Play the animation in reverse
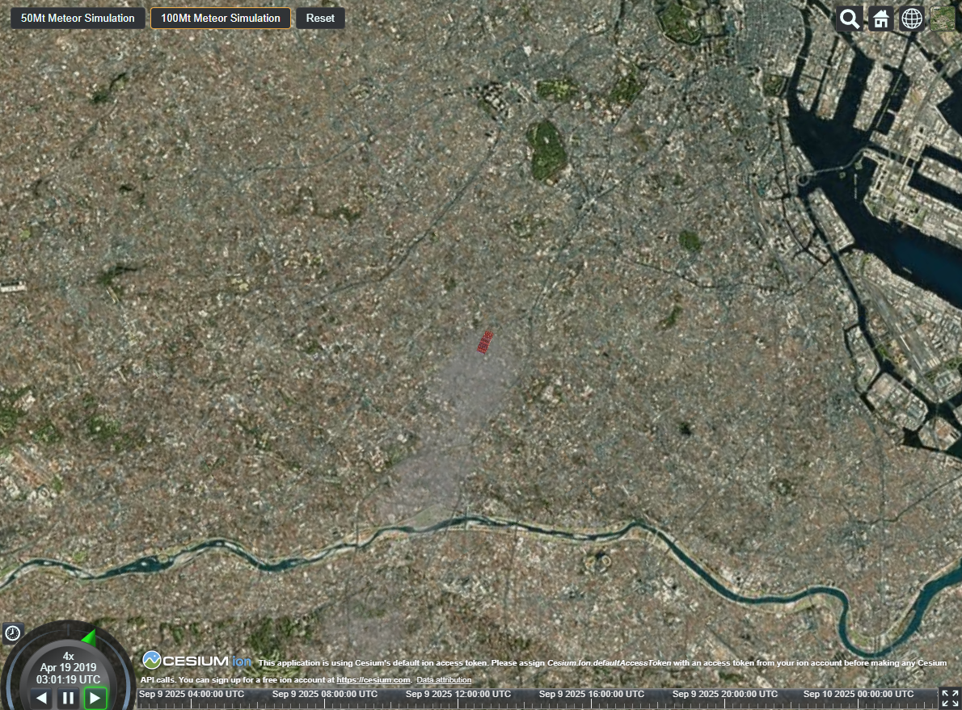Viewport: 962px width, 710px height. click(x=41, y=698)
